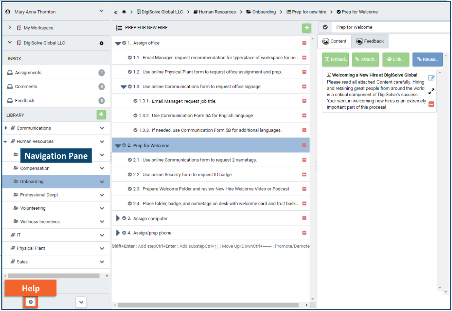The image size is (452, 311).
Task: Toggle check on step 1. Assign office
Action: (124, 43)
